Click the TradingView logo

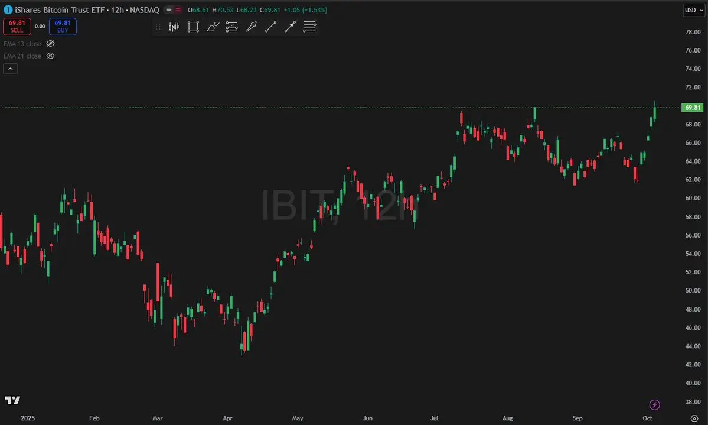pyautogui.click(x=12, y=400)
